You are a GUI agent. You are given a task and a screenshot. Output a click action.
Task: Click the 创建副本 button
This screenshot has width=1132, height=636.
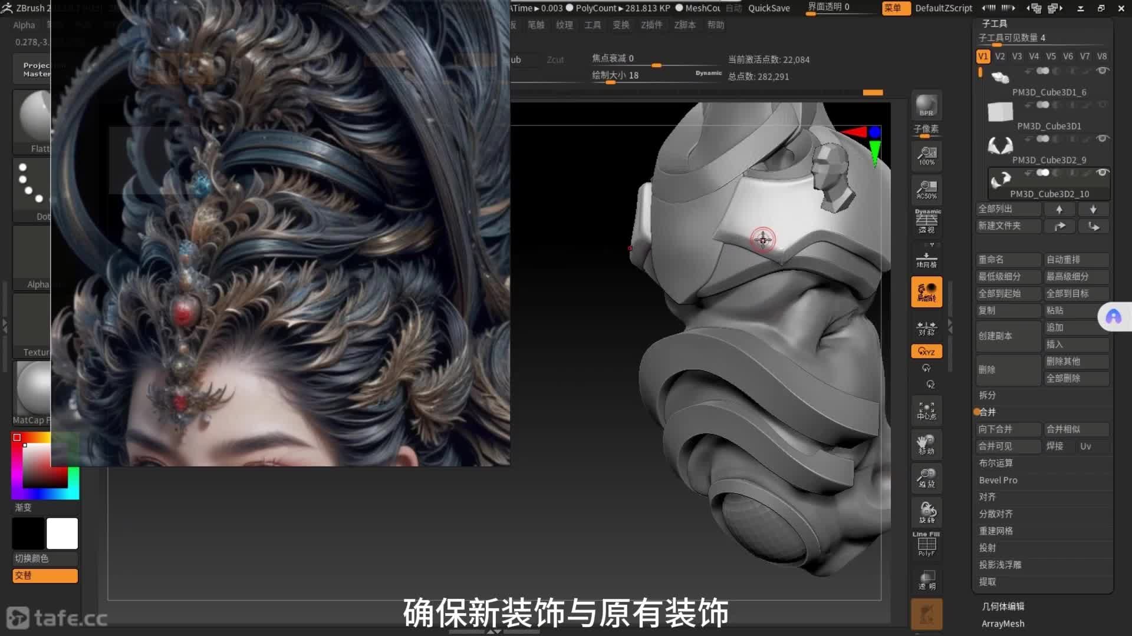(1008, 336)
